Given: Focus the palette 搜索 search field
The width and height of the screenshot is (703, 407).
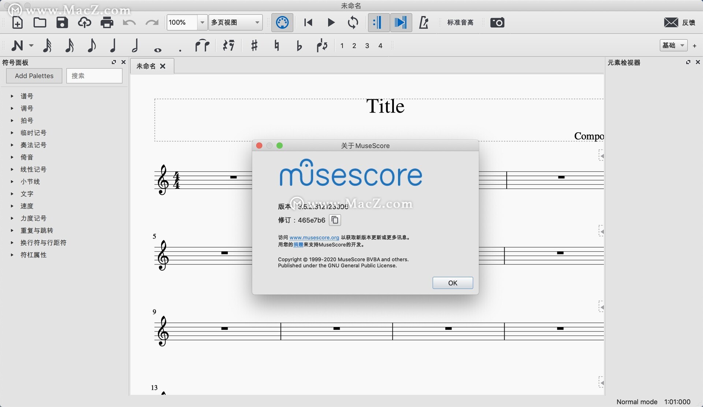Looking at the screenshot, I should pyautogui.click(x=94, y=76).
